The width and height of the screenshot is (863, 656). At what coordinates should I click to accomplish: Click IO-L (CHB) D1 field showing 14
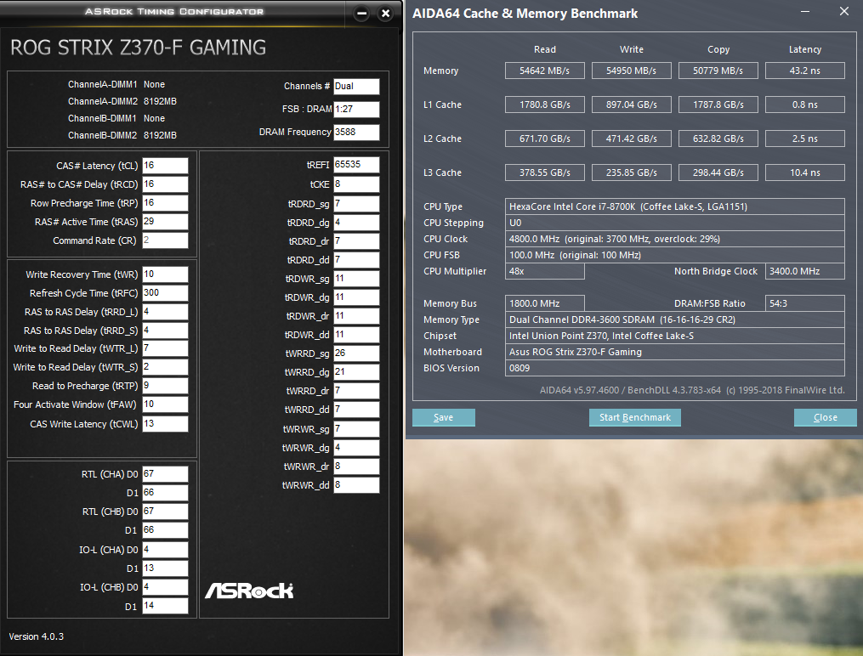click(165, 606)
